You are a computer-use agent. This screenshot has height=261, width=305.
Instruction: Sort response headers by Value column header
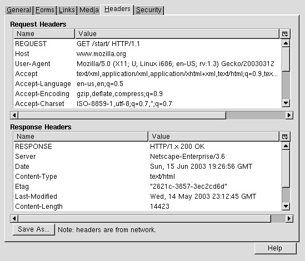click(214, 137)
